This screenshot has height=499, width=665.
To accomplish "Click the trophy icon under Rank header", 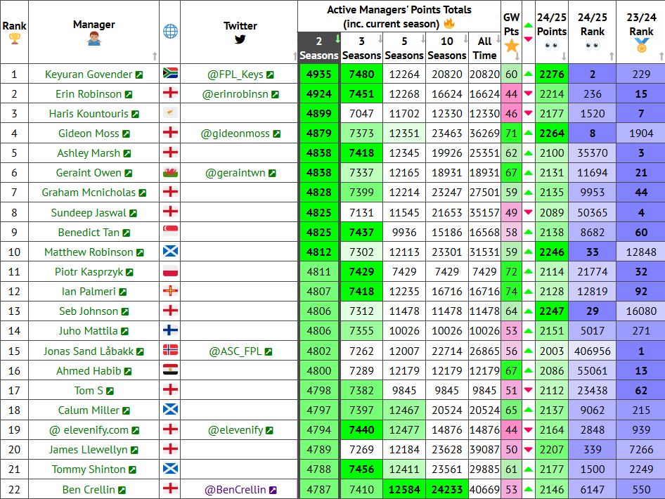I will (15, 39).
